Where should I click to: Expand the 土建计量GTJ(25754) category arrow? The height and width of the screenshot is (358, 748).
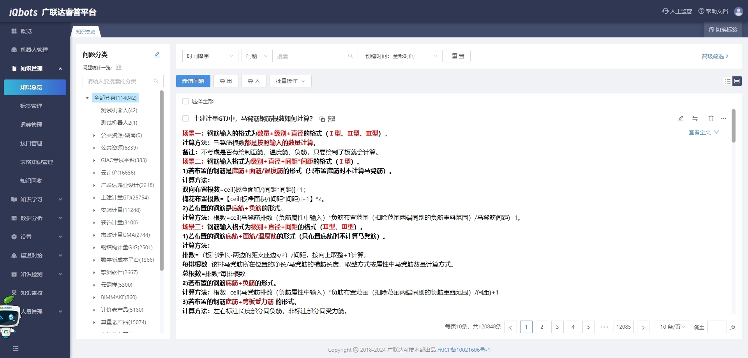(x=94, y=198)
